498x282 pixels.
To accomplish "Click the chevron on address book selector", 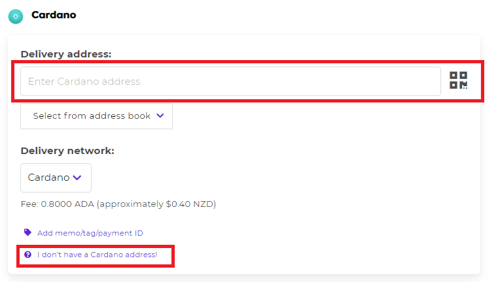I will 160,116.
